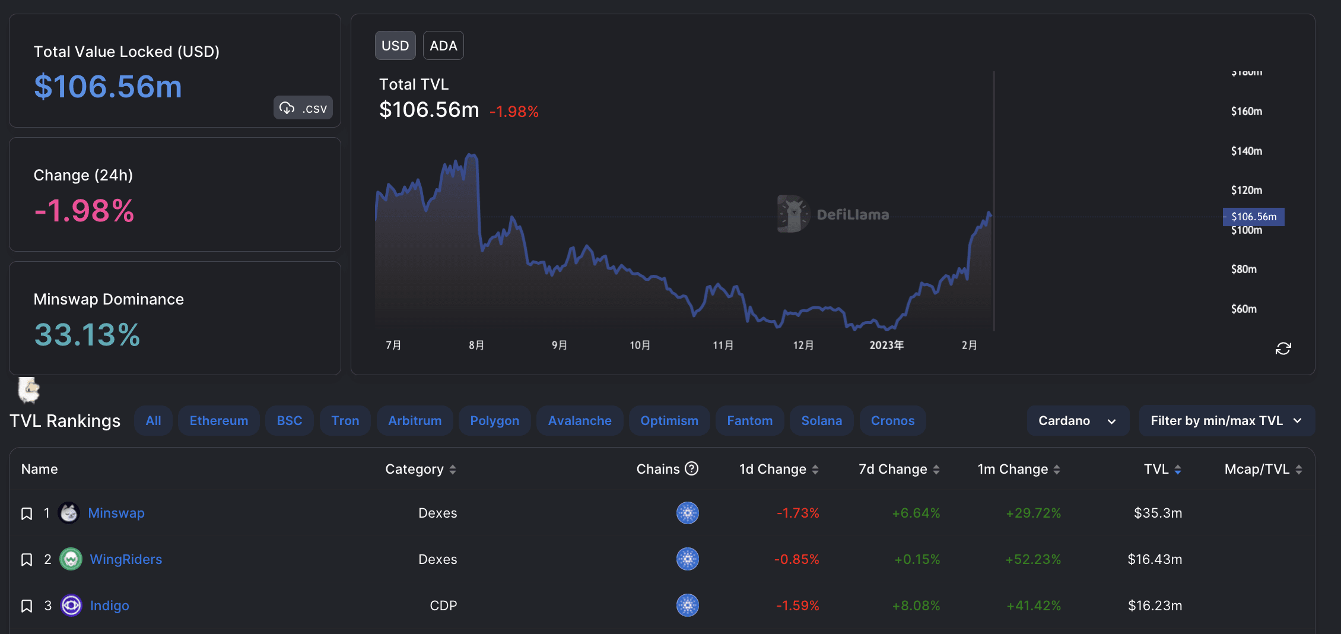
Task: Open the Cardano chain selector dropdown
Action: click(x=1078, y=420)
